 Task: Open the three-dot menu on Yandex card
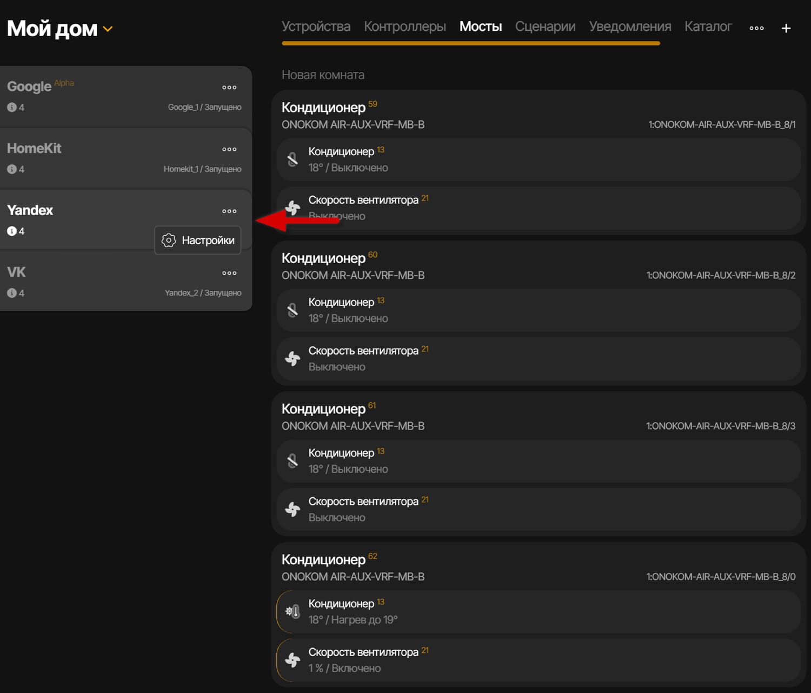pos(229,211)
